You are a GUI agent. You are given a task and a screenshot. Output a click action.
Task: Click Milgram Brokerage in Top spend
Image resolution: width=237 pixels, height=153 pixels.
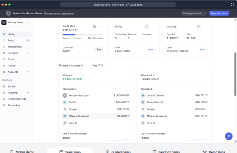[174, 116]
